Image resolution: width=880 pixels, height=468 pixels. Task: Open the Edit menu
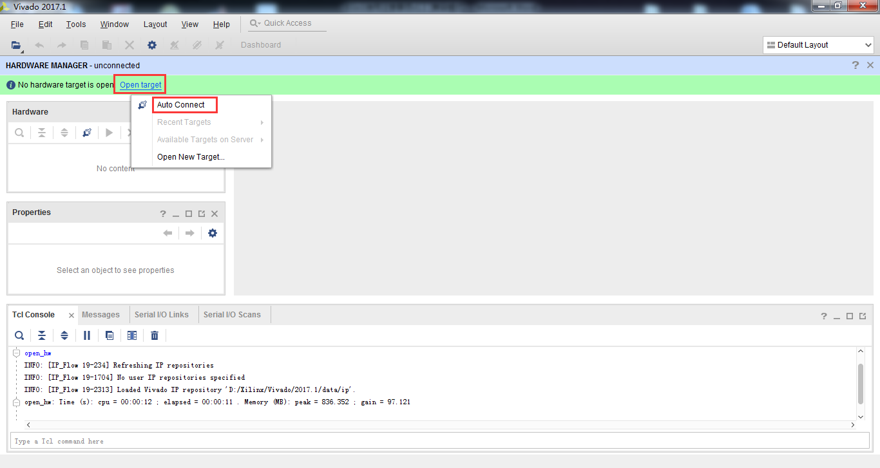pyautogui.click(x=45, y=24)
